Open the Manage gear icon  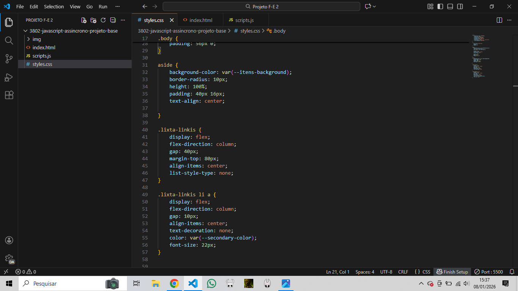[x=9, y=258]
